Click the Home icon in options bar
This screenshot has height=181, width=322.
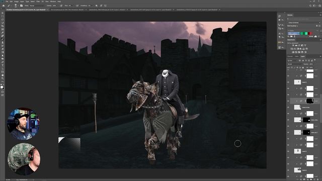pos(4,6)
